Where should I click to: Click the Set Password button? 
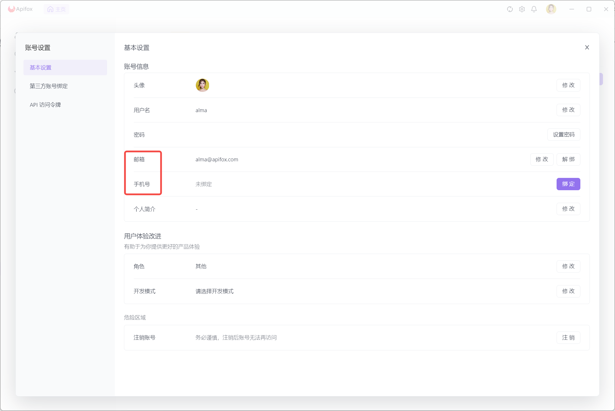pos(563,135)
